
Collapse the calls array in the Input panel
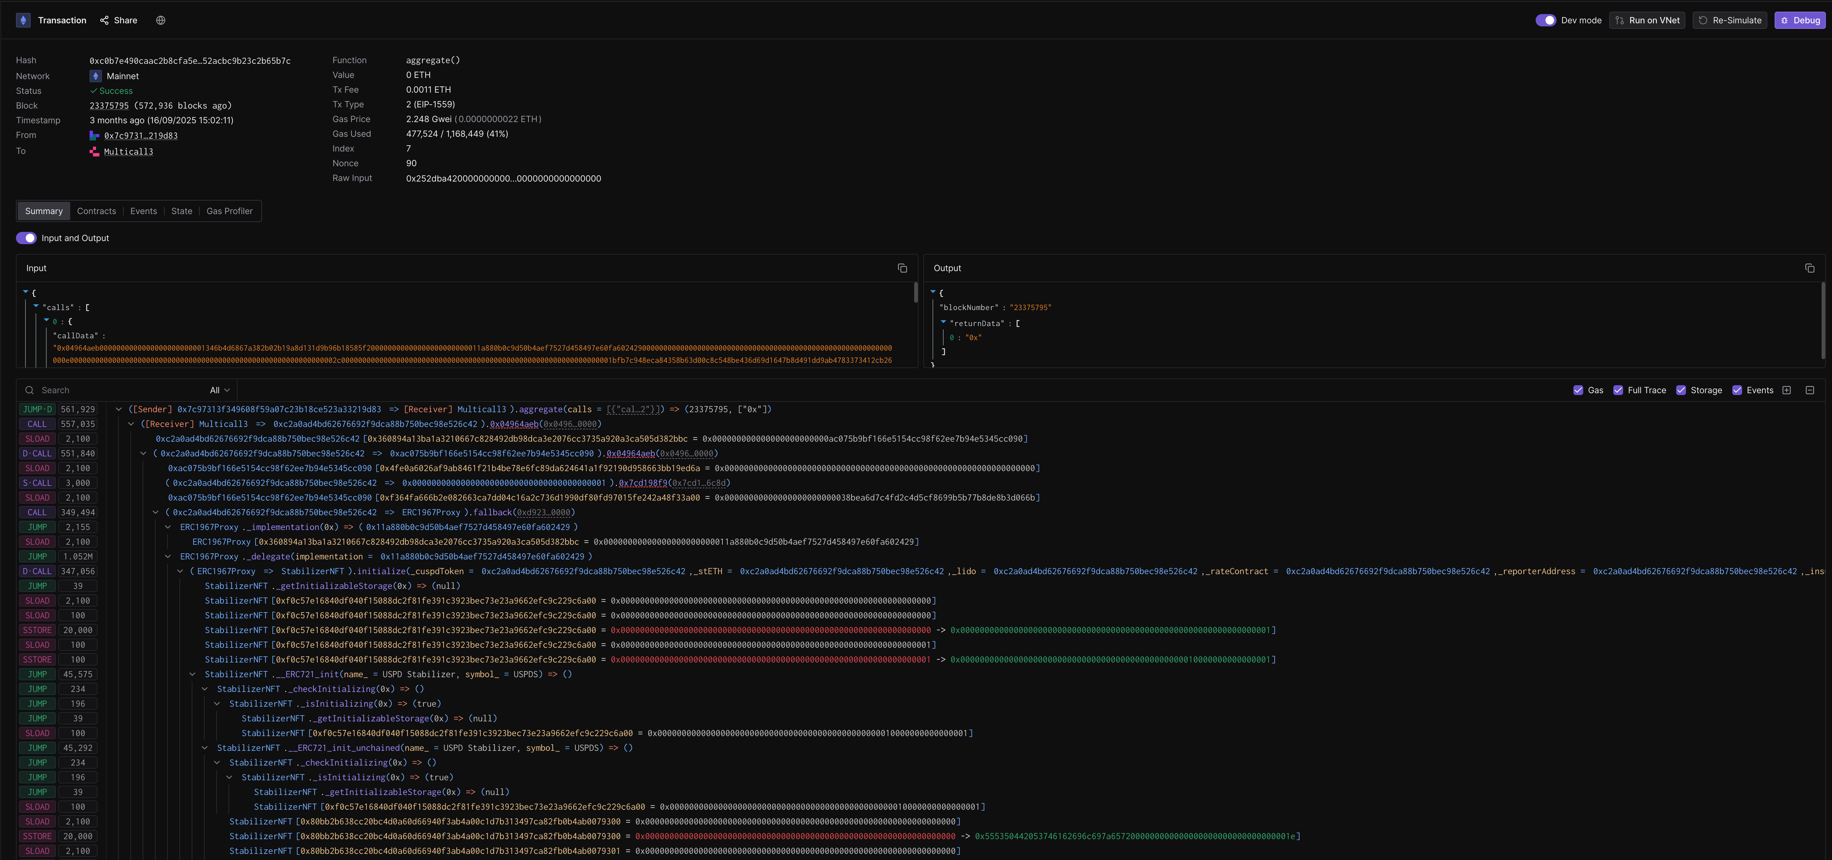36,307
